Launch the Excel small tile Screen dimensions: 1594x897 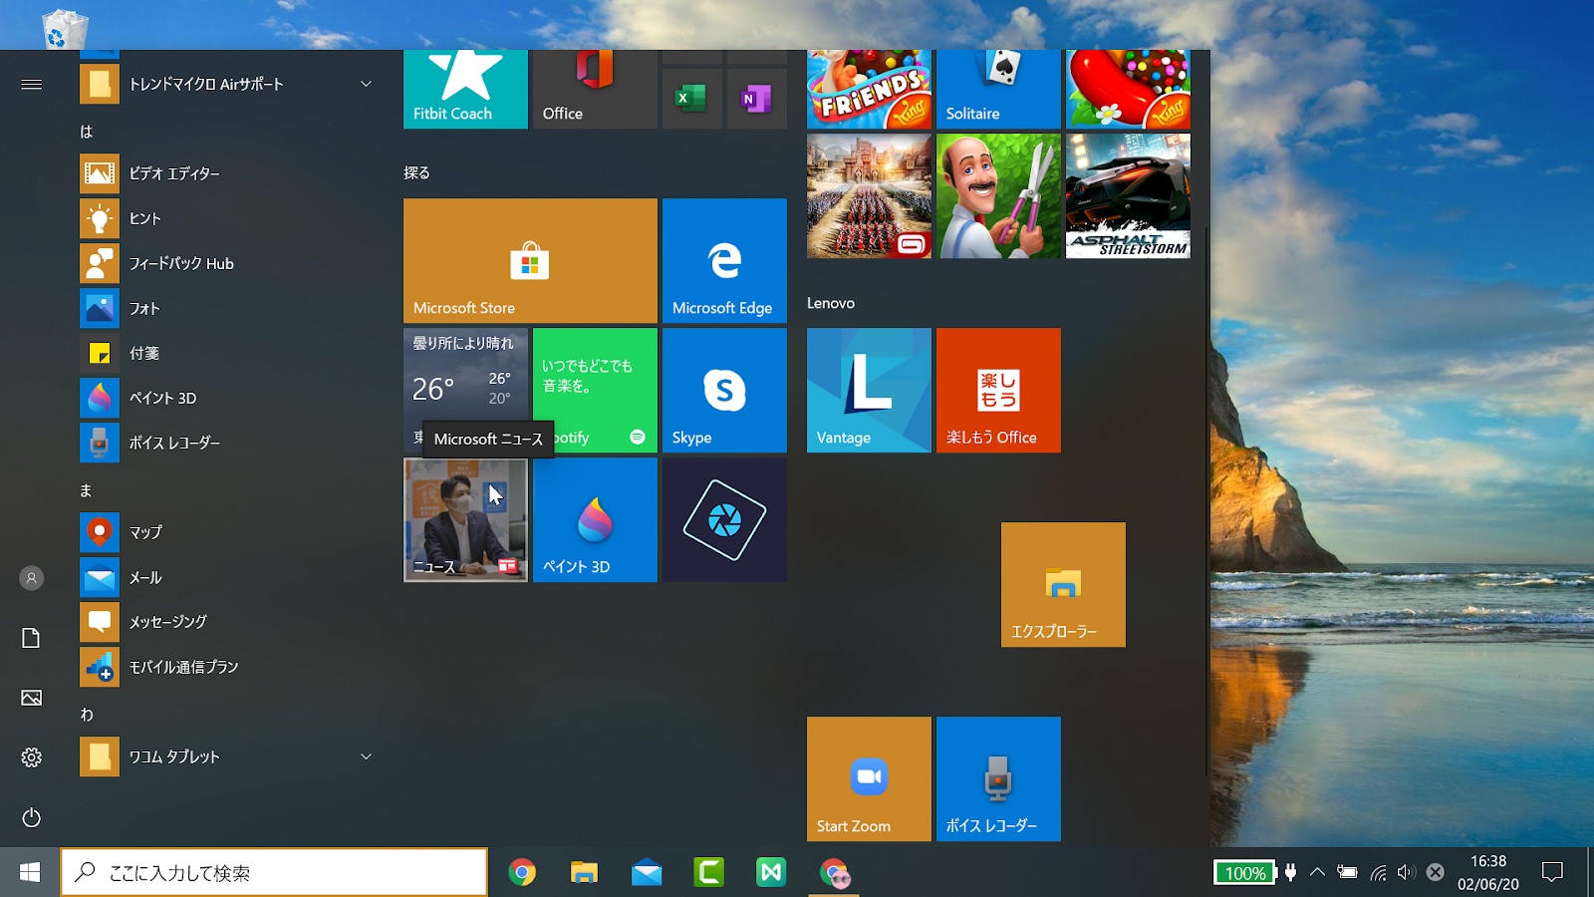coord(691,98)
